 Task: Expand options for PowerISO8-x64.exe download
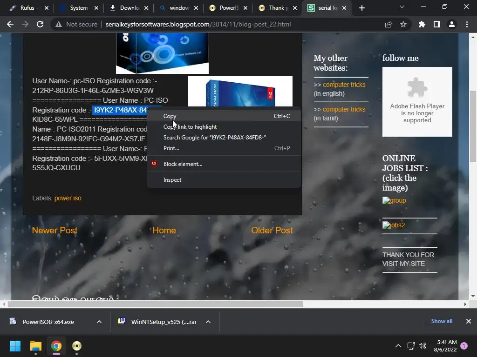(99, 322)
